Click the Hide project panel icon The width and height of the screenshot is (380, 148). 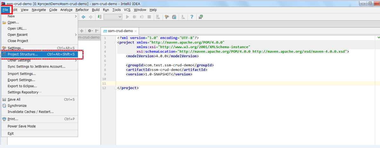point(97,31)
